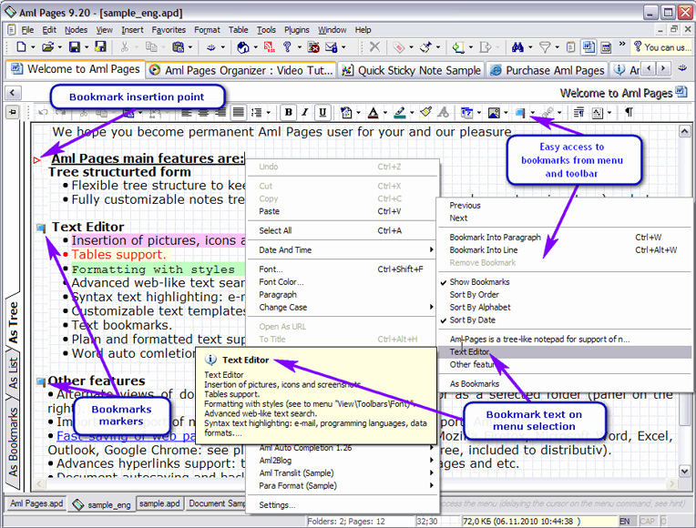Click the pilcrow show-paragraph-marks icon
Viewport: 696px width, 528px height.
click(629, 113)
